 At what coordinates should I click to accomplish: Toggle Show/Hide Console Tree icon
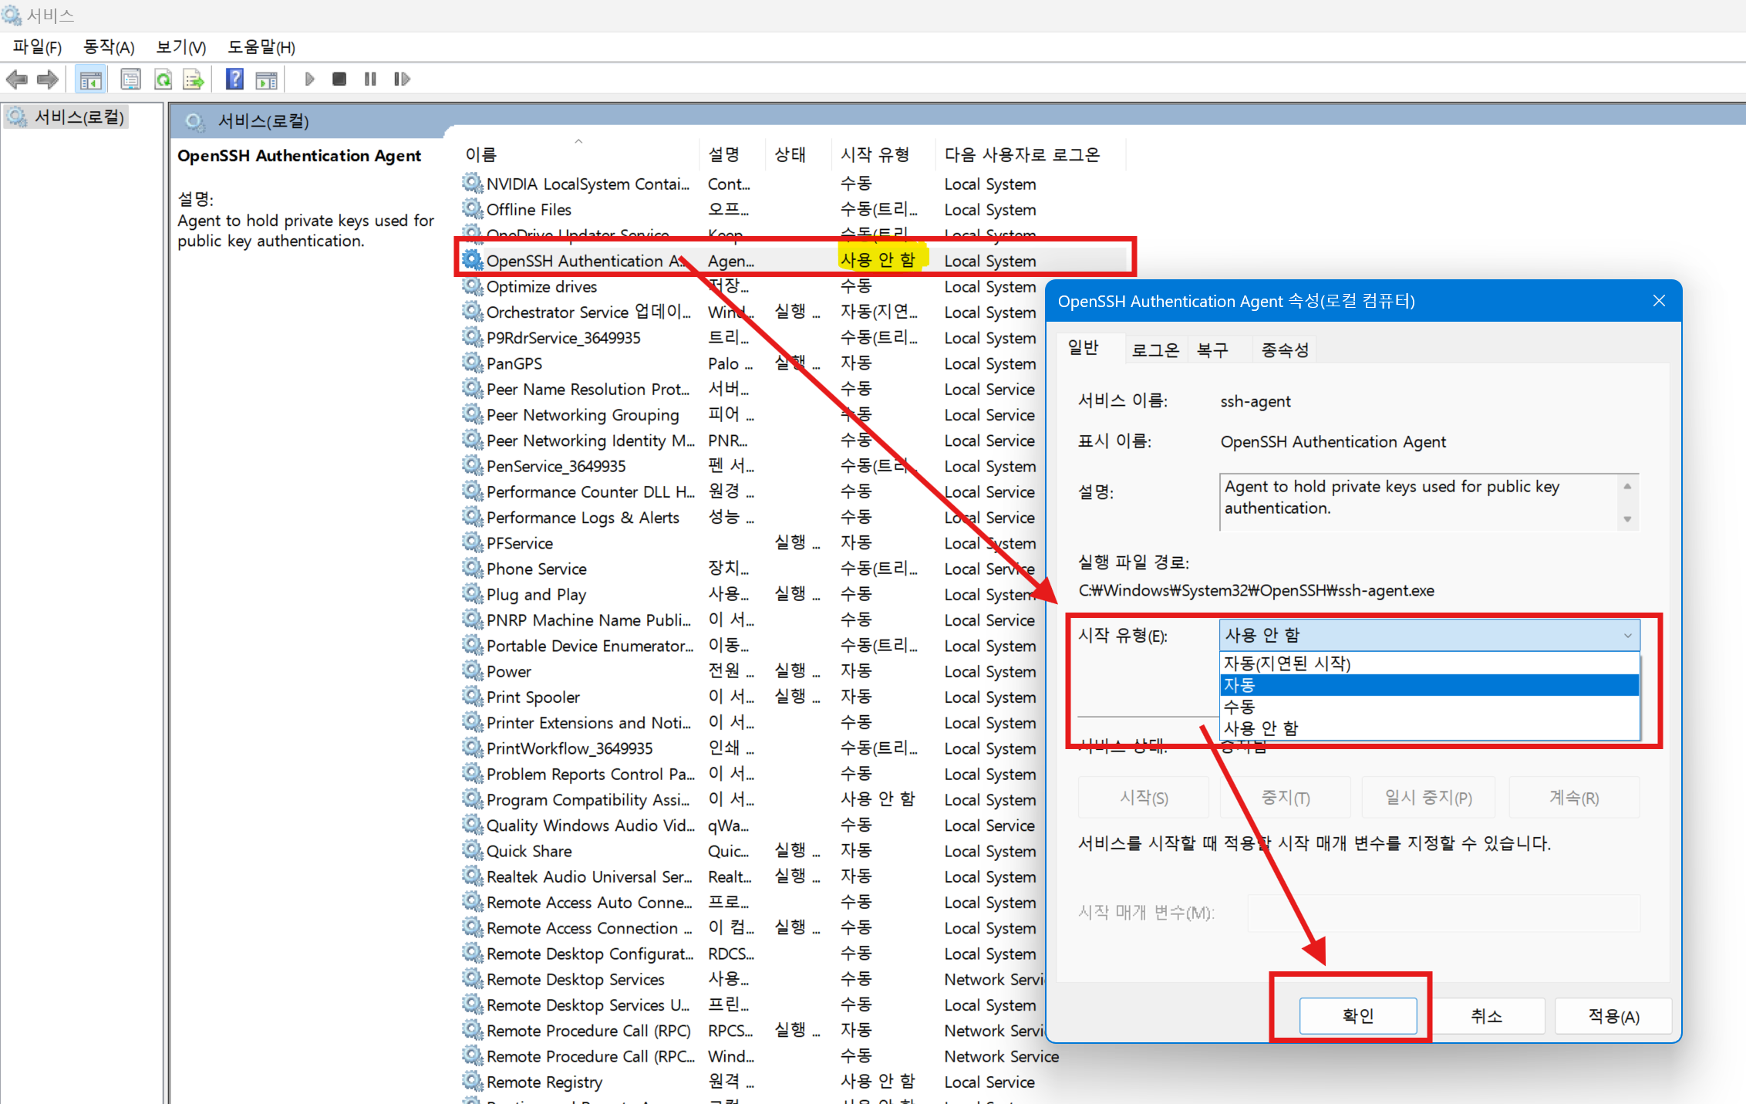click(90, 79)
